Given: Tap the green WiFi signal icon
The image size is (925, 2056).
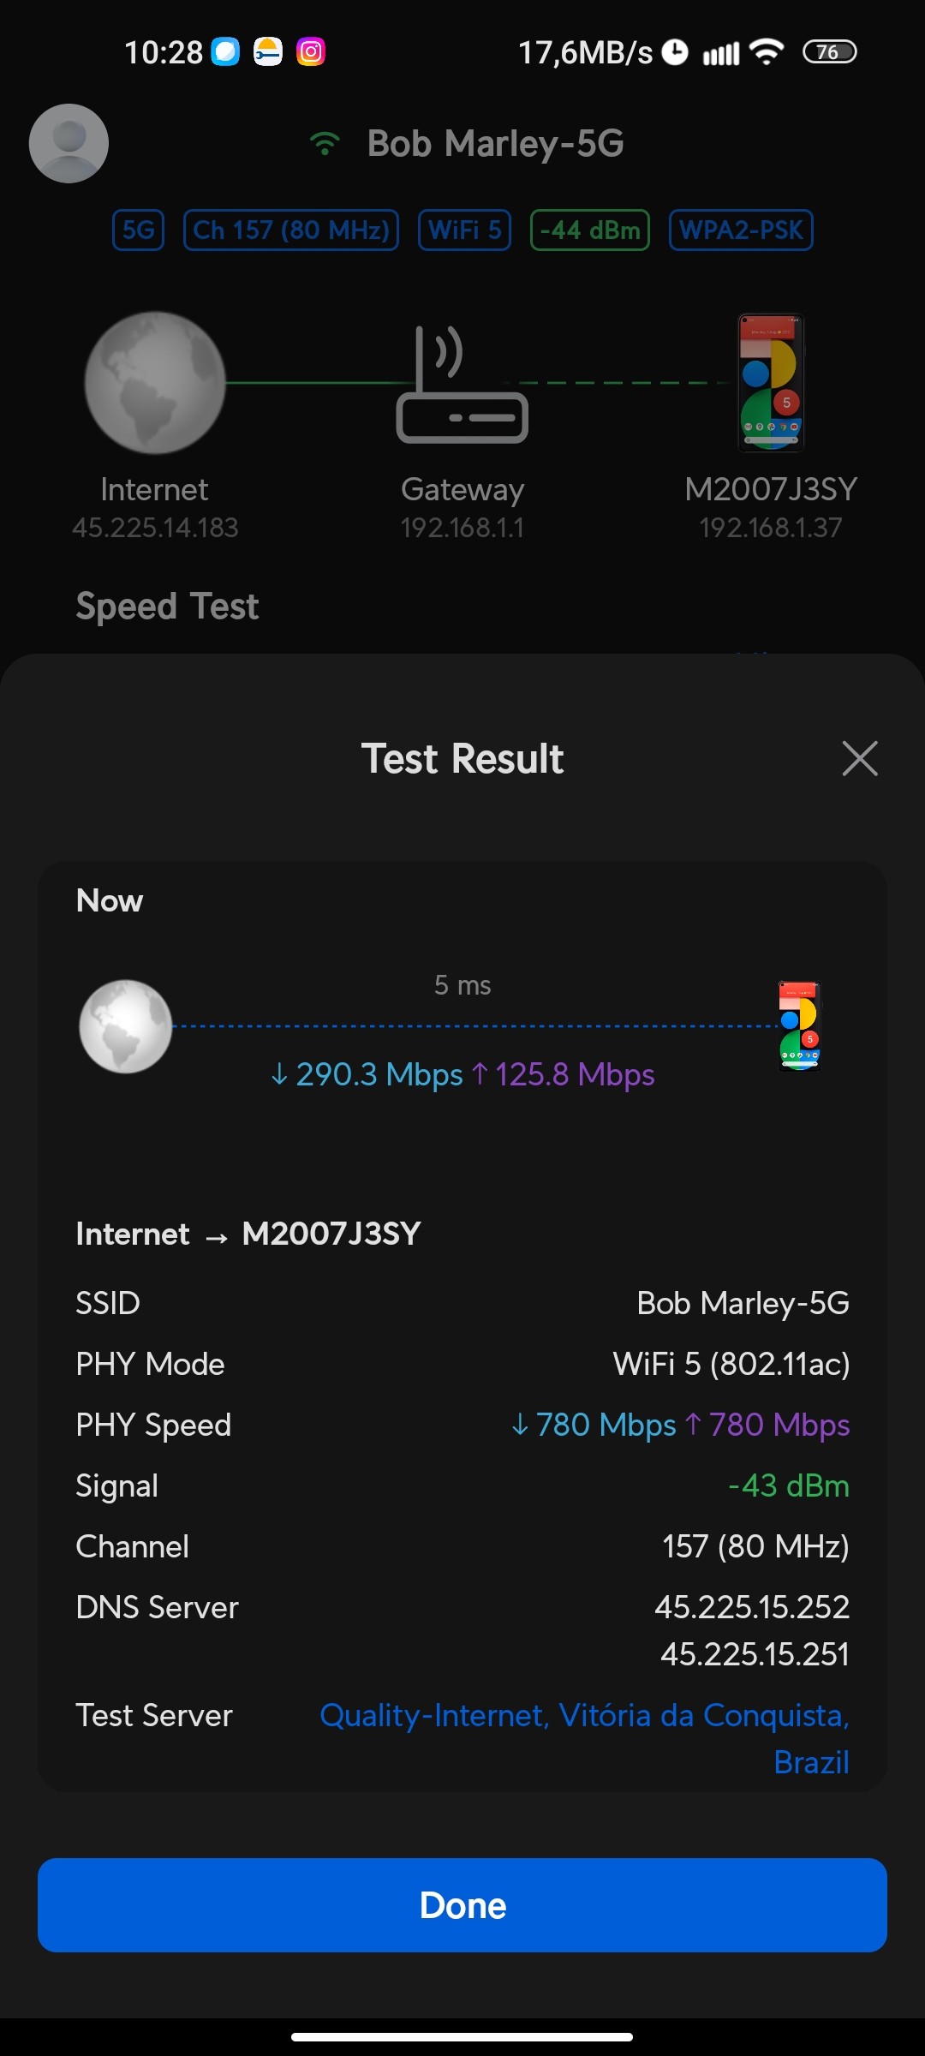Looking at the screenshot, I should click(325, 143).
